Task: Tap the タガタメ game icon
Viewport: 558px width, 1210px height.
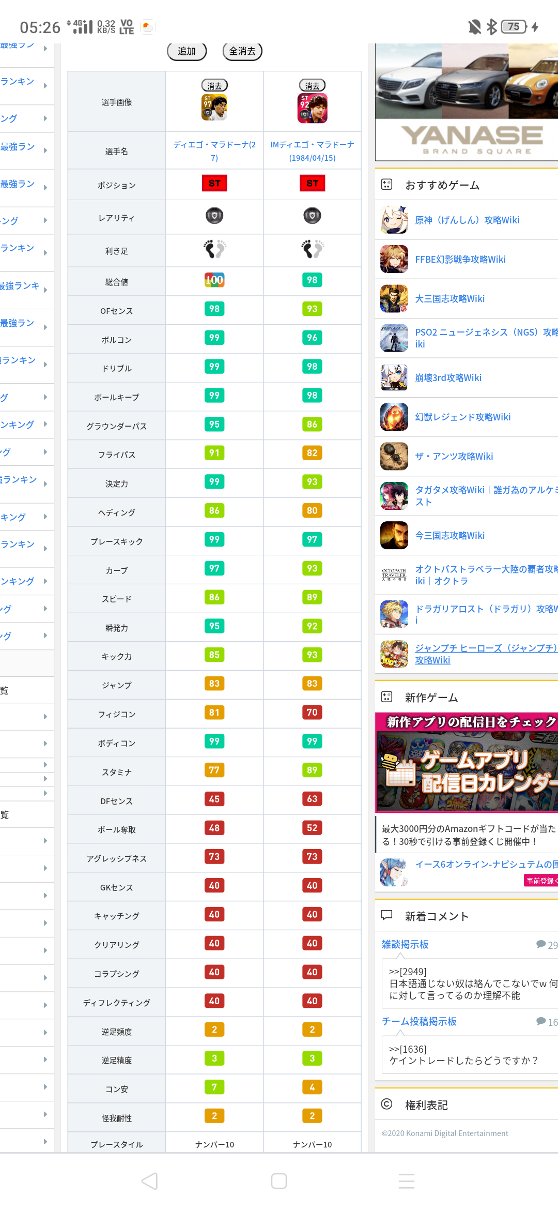Action: (x=394, y=496)
